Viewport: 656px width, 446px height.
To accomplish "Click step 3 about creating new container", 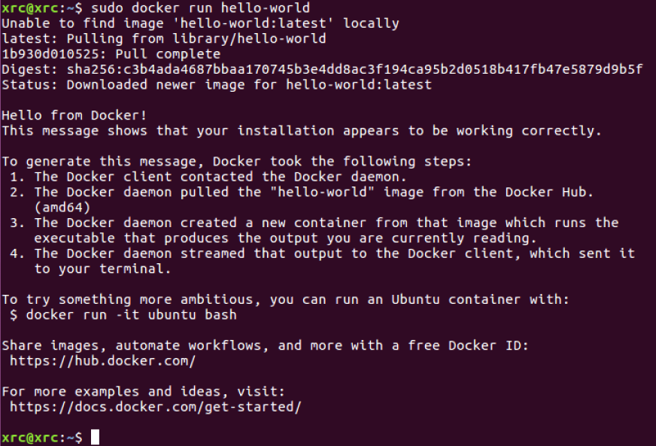I will (314, 230).
